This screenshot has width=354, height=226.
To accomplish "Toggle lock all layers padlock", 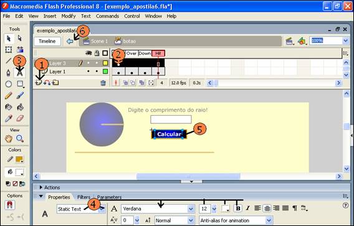I will (97, 53).
